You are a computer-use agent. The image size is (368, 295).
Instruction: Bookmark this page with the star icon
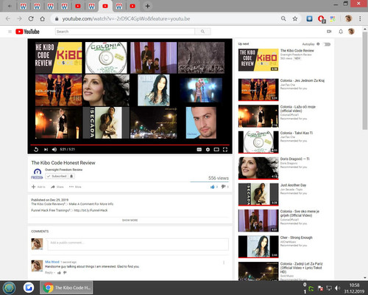pyautogui.click(x=295, y=18)
